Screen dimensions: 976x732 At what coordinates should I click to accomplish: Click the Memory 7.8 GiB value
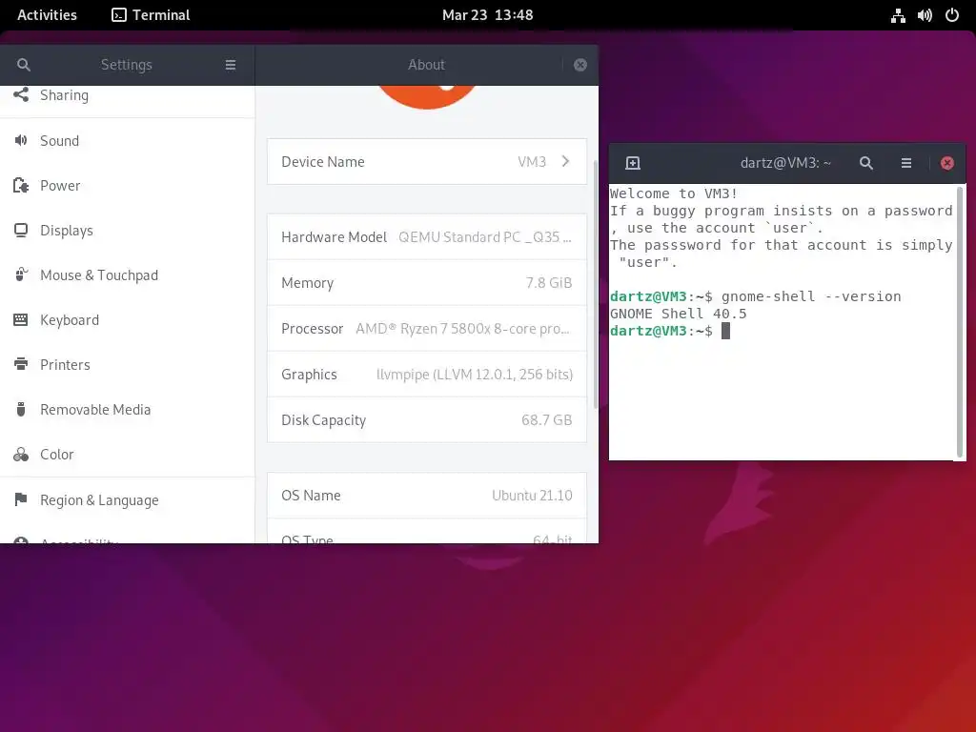coord(548,282)
